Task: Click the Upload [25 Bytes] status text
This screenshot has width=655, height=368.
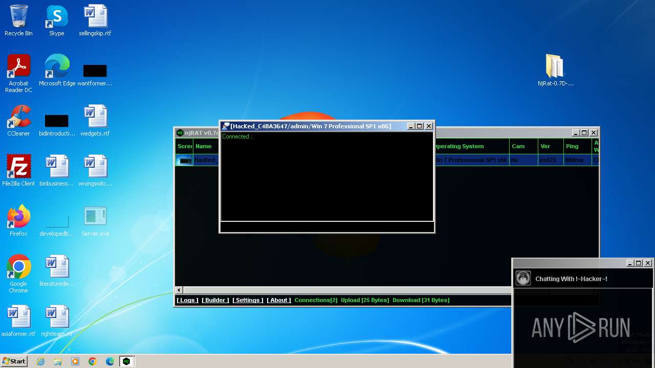Action: (365, 300)
